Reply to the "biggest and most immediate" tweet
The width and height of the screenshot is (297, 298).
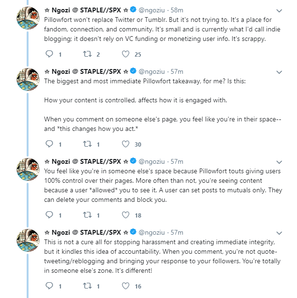click(49, 144)
